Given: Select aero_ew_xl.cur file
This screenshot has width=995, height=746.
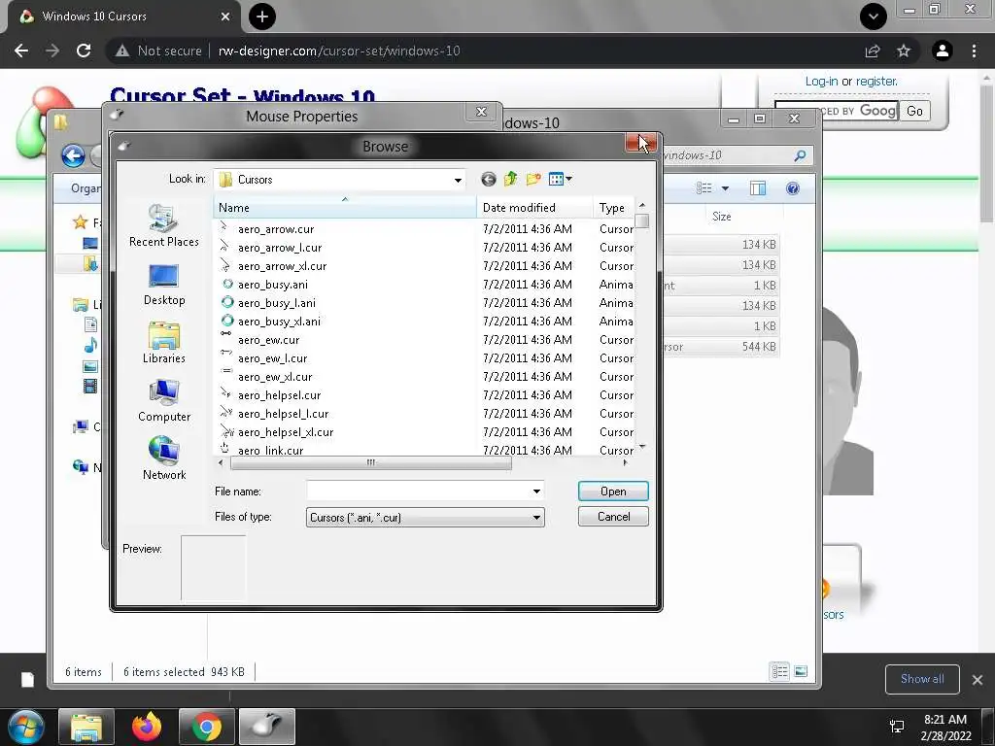Looking at the screenshot, I should (275, 376).
